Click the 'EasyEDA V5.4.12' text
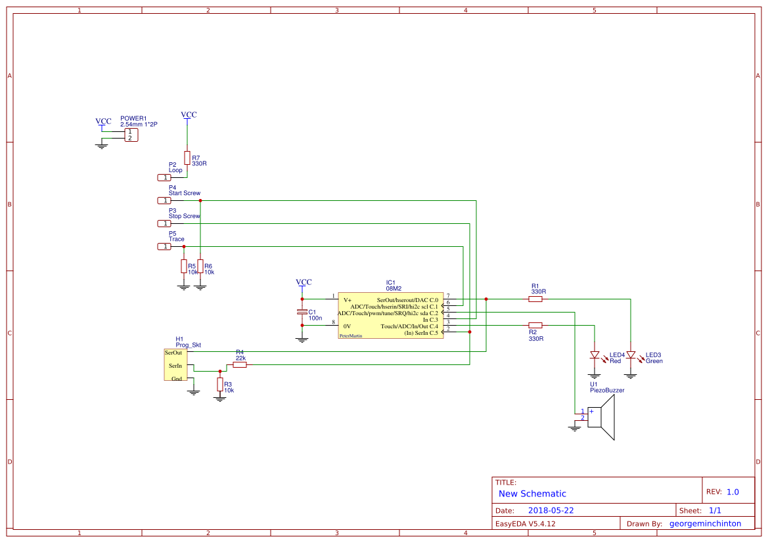768x543 pixels. [x=525, y=523]
